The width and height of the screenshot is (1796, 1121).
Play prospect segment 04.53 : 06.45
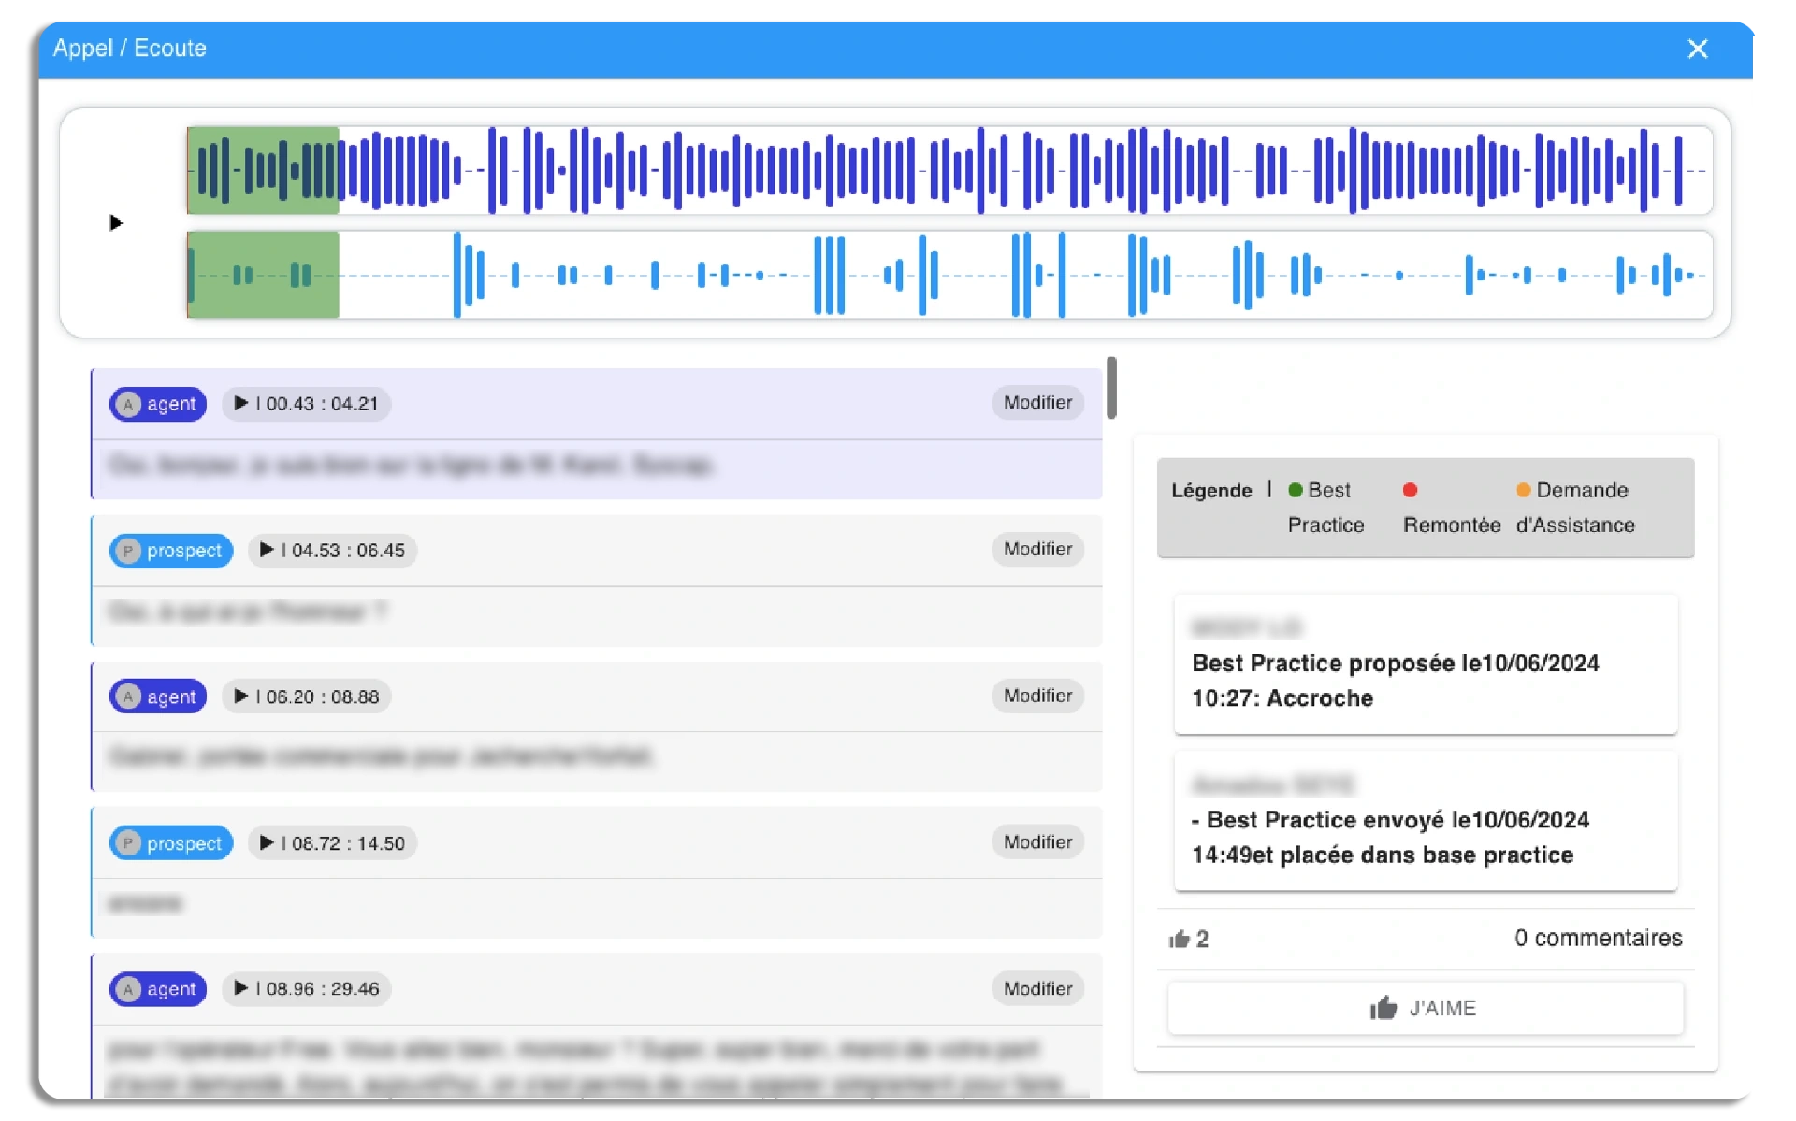[267, 550]
